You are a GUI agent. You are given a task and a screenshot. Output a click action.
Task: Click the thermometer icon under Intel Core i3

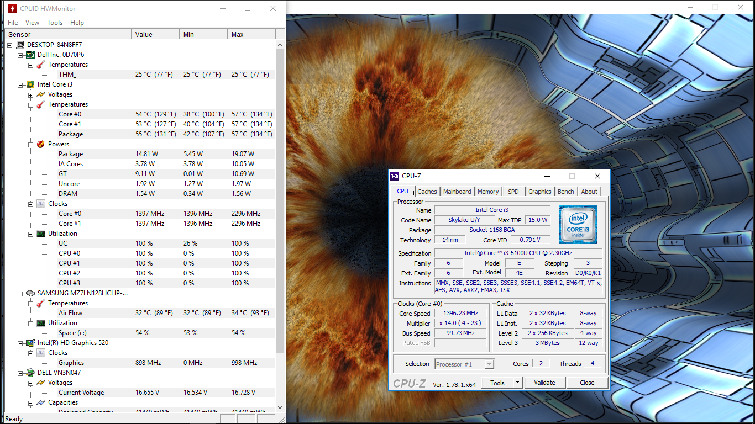[x=41, y=104]
